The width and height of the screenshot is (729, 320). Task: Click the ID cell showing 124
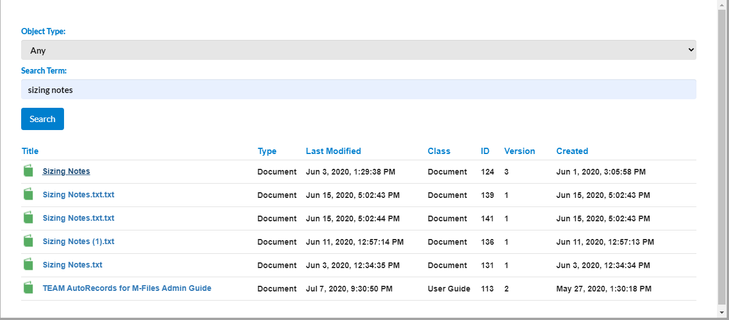tap(487, 172)
